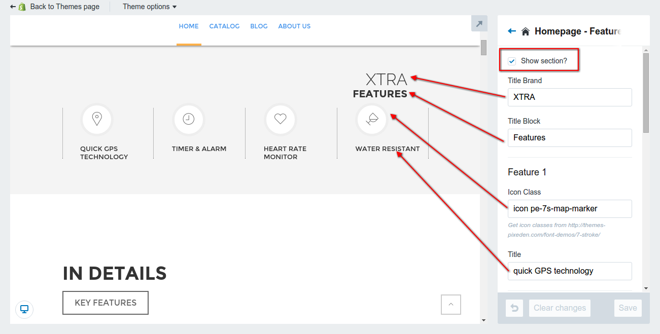Click the KEY FEATURES button
The width and height of the screenshot is (660, 334).
pyautogui.click(x=106, y=303)
